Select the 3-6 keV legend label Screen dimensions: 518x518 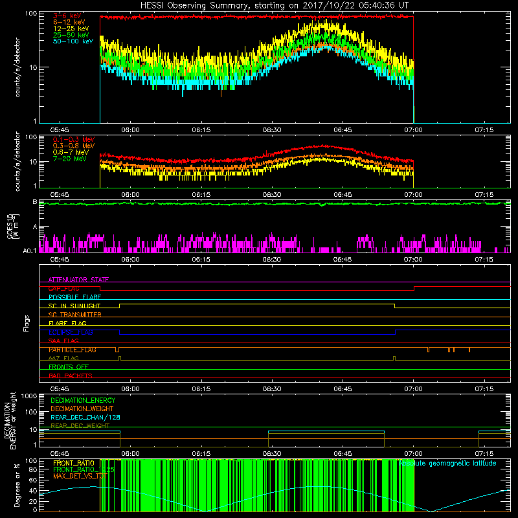click(x=67, y=16)
